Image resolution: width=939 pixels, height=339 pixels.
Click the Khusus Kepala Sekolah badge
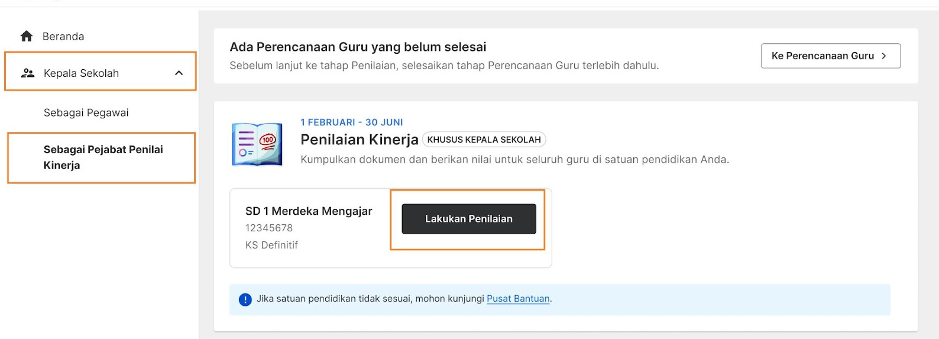484,140
